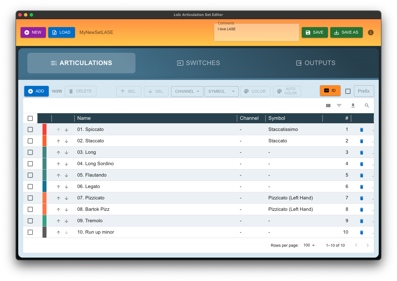Toggle the orange ID button
Viewport: 397px width, 281px height.
tap(330, 91)
